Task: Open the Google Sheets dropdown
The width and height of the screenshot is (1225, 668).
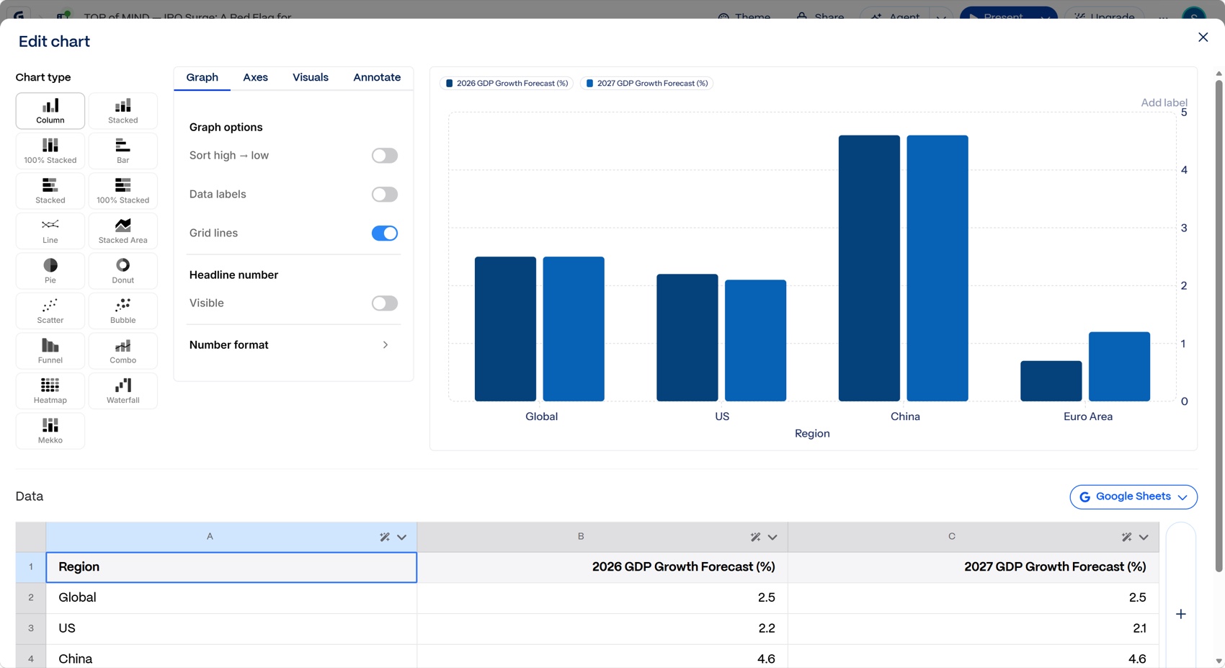Action: click(1133, 496)
